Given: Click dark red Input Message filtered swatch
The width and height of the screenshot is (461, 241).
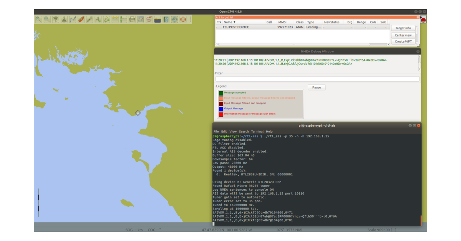Looking at the screenshot, I should 221,104.
